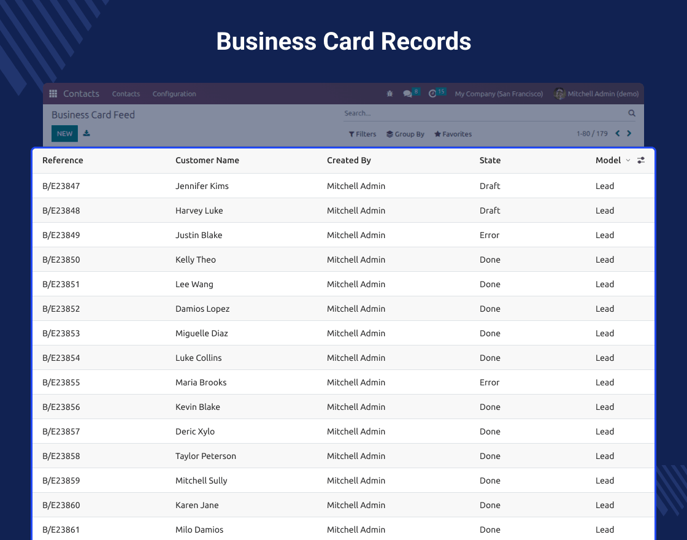The image size is (687, 540).
Task: Click the NEW button
Action: click(x=64, y=134)
